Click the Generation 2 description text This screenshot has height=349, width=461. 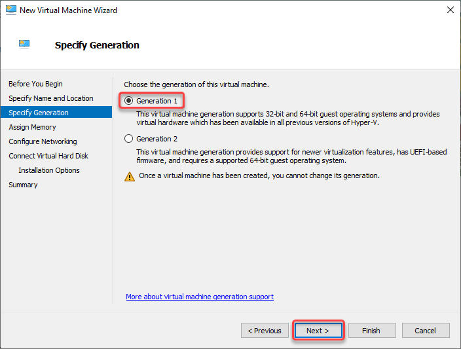pyautogui.click(x=291, y=156)
